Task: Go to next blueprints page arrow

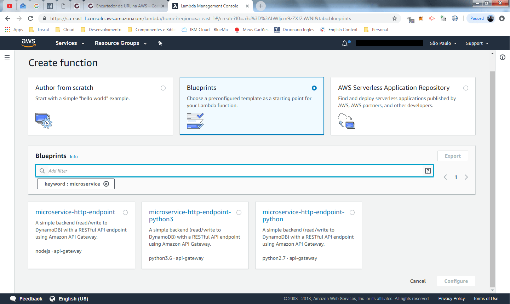Action: [x=466, y=177]
